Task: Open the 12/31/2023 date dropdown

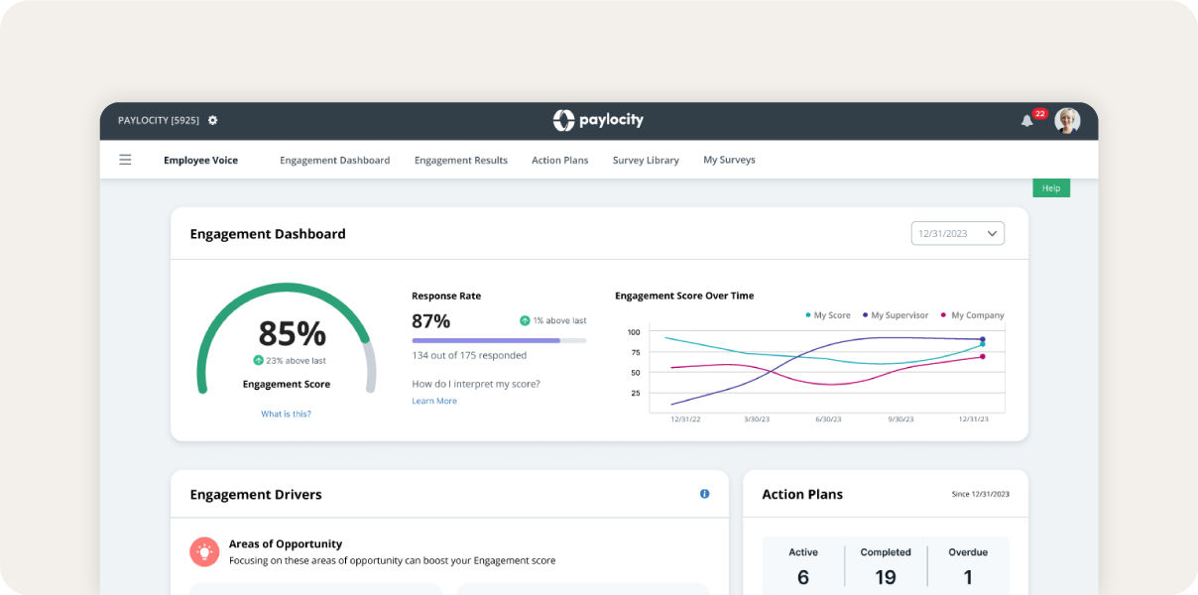Action: 957,233
